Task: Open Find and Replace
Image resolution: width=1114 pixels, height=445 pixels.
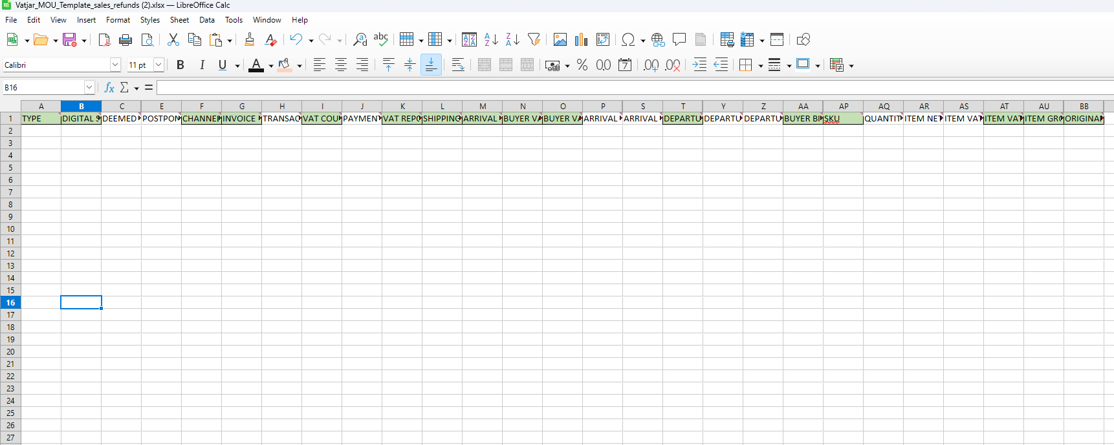Action: tap(360, 40)
